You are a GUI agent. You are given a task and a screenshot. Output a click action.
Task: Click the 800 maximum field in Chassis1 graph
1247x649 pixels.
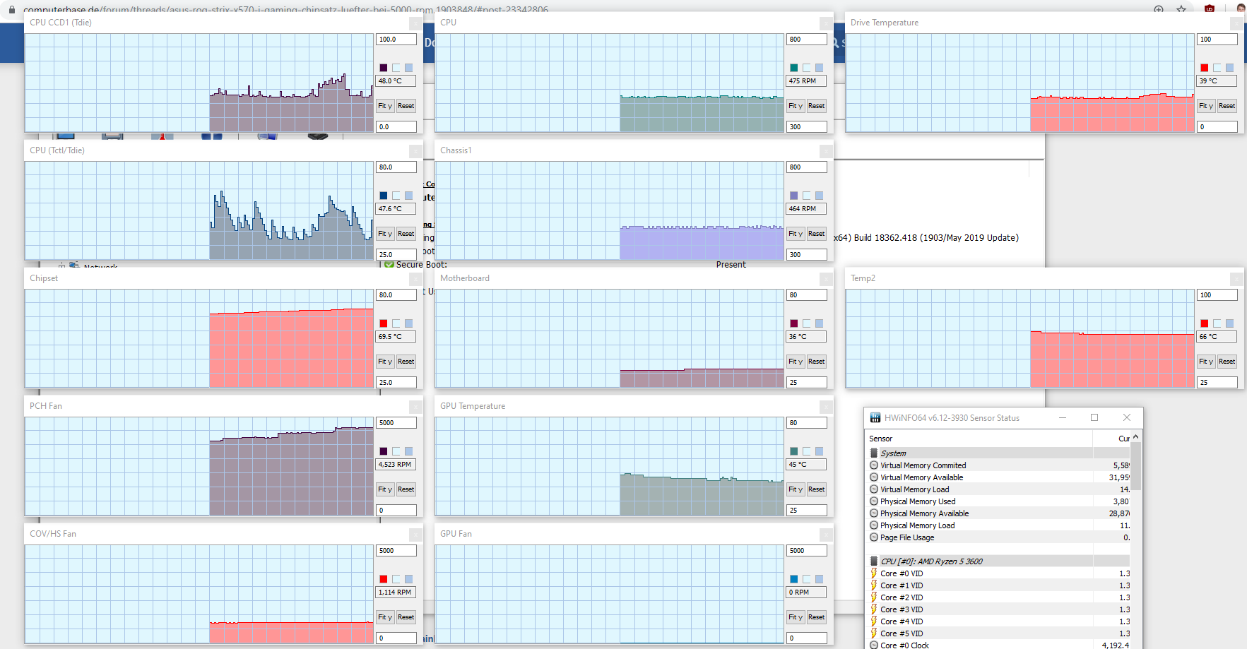(x=807, y=167)
